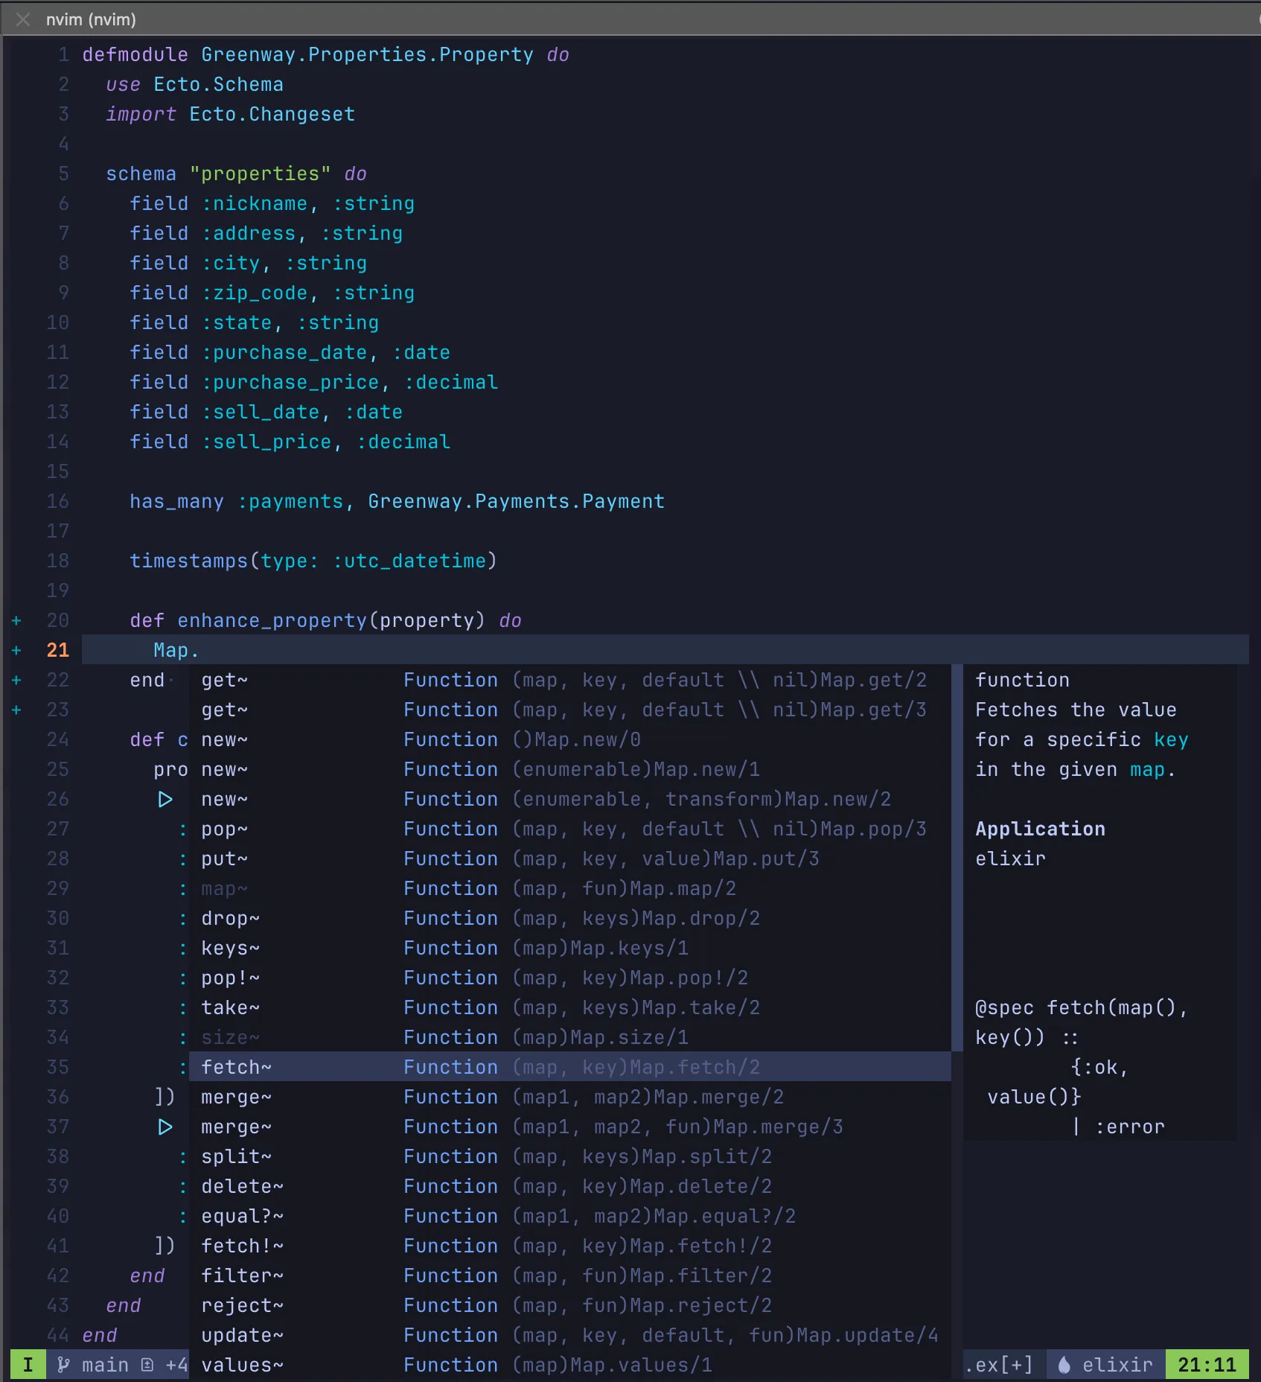Select the equal?~ completion item
Viewport: 1261px width, 1382px height.
pyautogui.click(x=570, y=1216)
